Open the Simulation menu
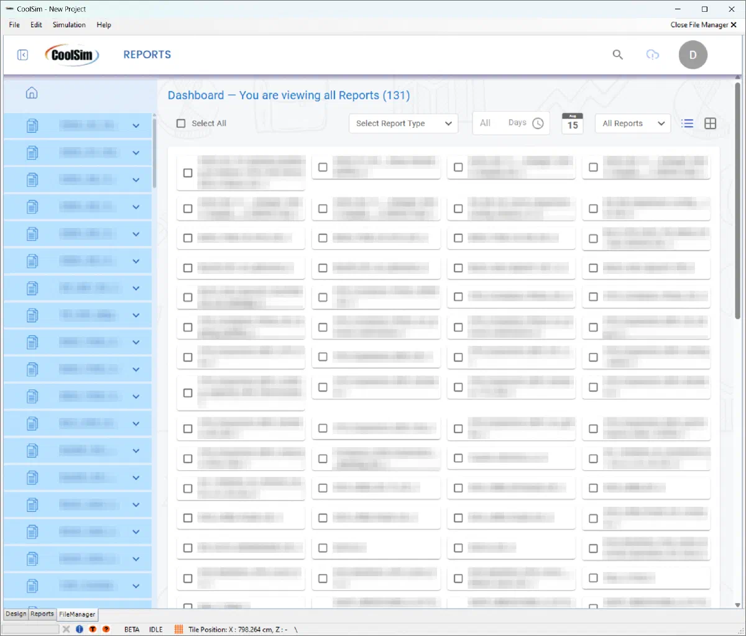 (69, 25)
